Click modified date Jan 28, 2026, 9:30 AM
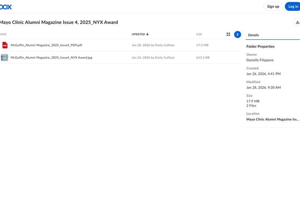This screenshot has height=199, width=300. point(263,88)
